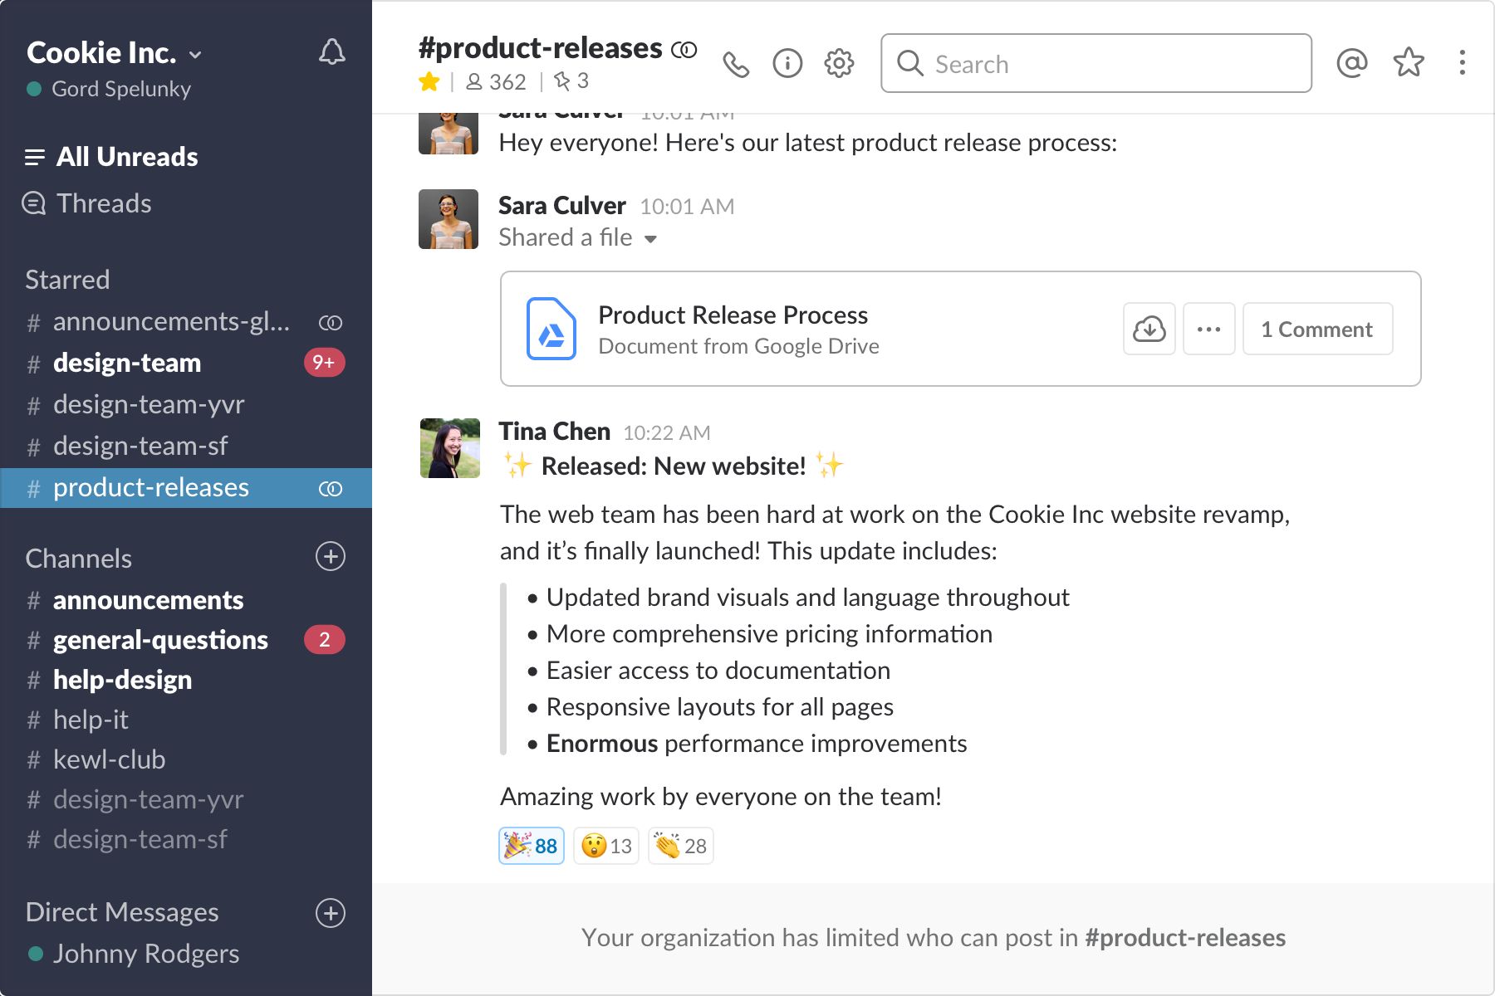Click into the Search field
The image size is (1495, 996).
(x=1096, y=63)
